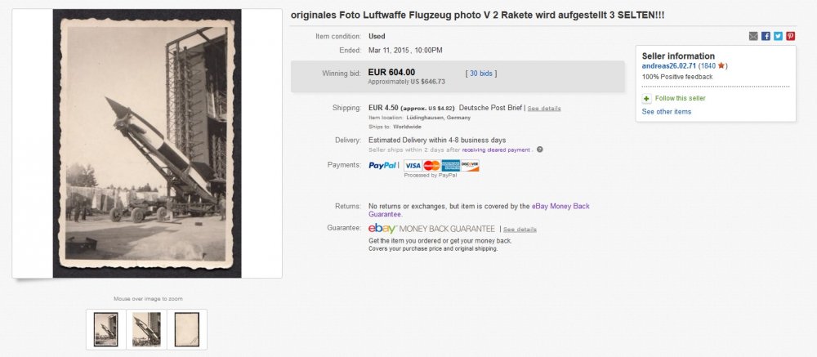This screenshot has height=357, width=817.
Task: See details of Money Back Guarantee
Action: pos(520,230)
